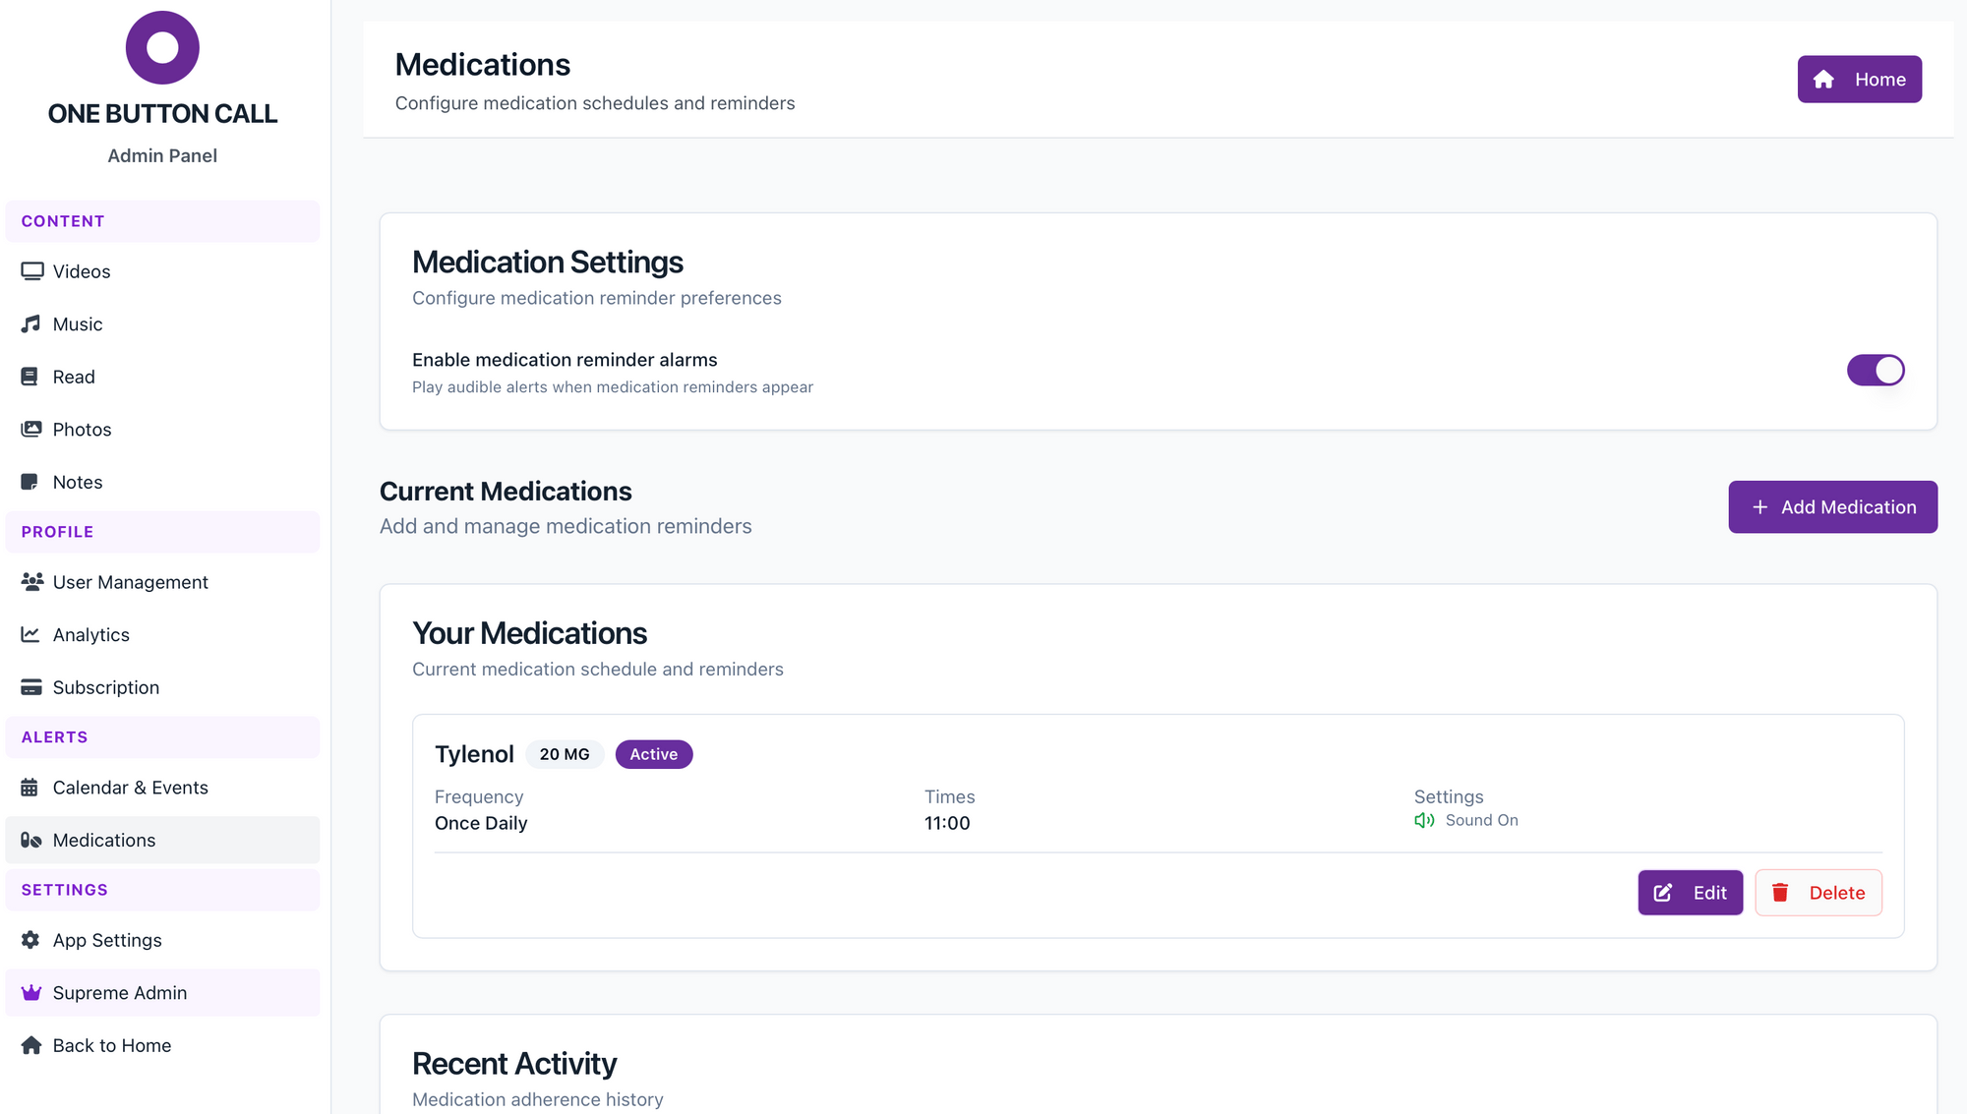The height and width of the screenshot is (1114, 1967).
Task: Click the Analytics chart icon
Action: 31,635
